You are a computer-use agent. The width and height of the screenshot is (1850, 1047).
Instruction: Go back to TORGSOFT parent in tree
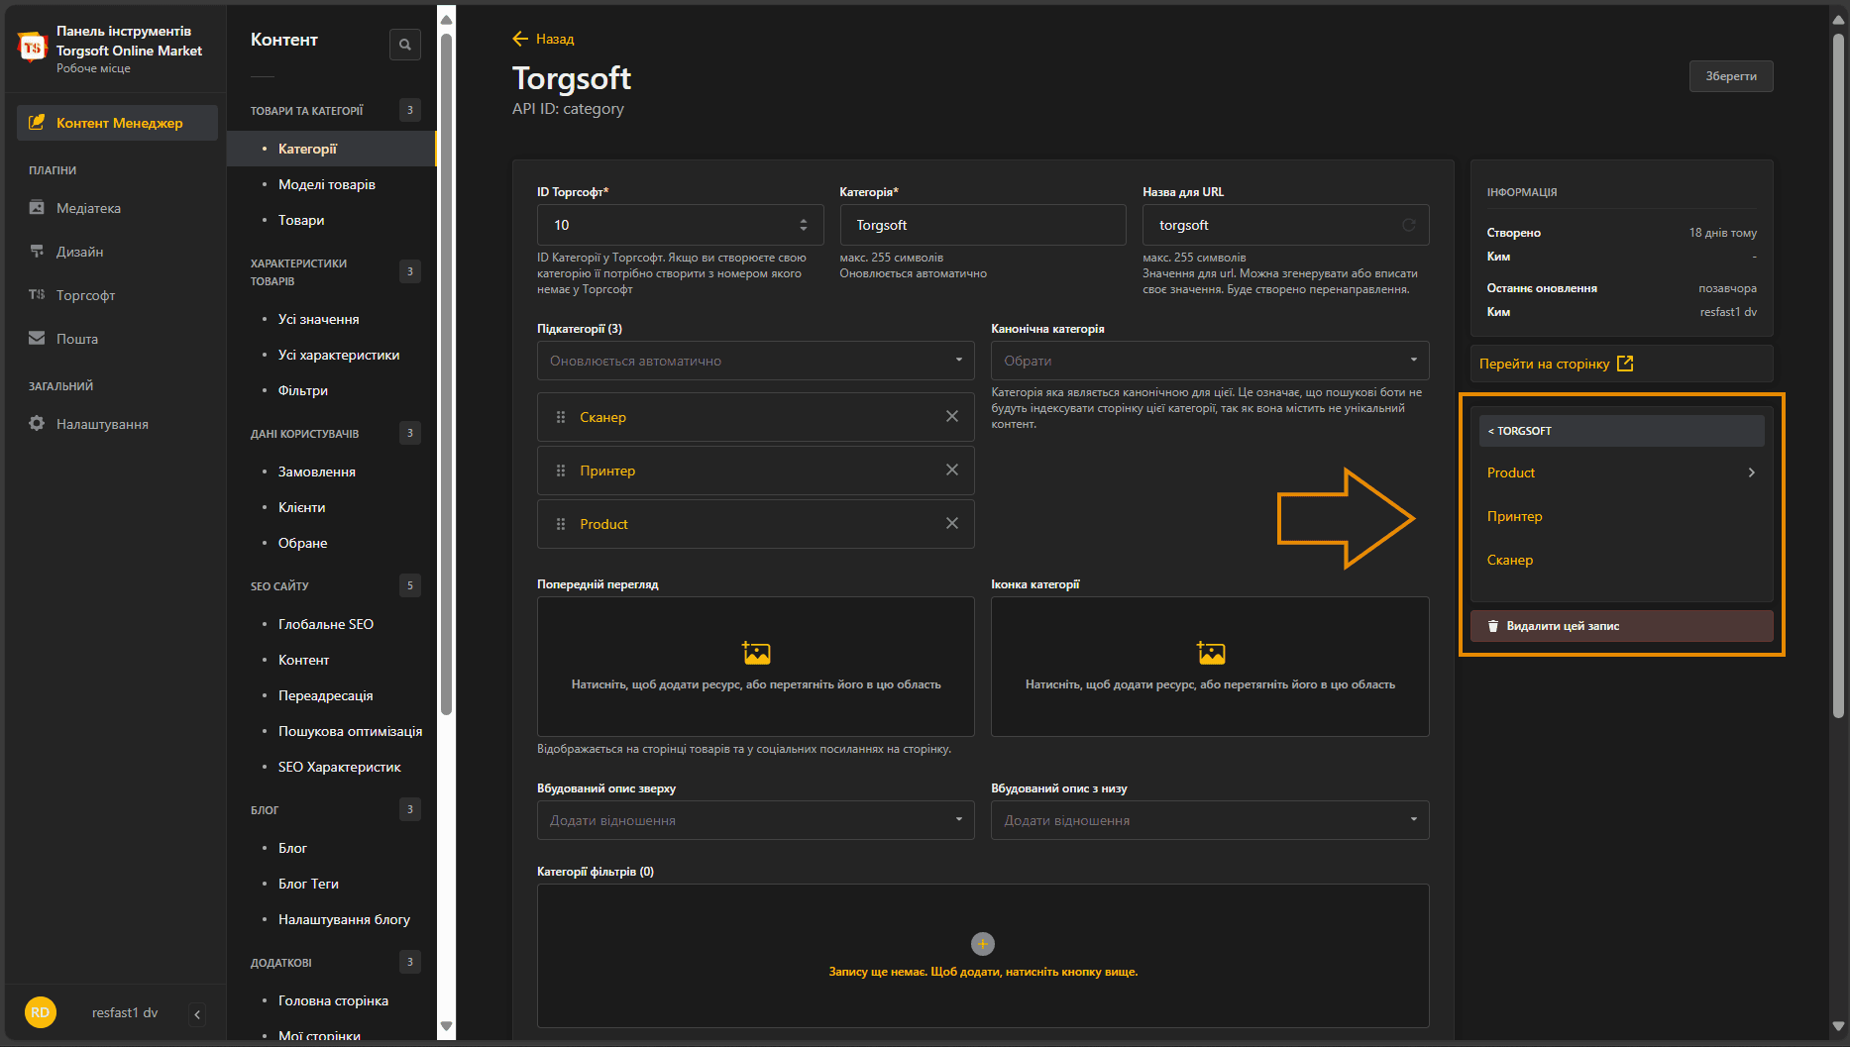(1622, 431)
